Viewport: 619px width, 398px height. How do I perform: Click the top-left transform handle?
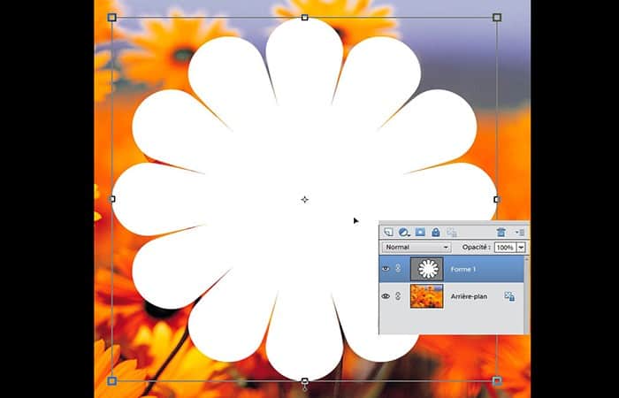[112, 18]
